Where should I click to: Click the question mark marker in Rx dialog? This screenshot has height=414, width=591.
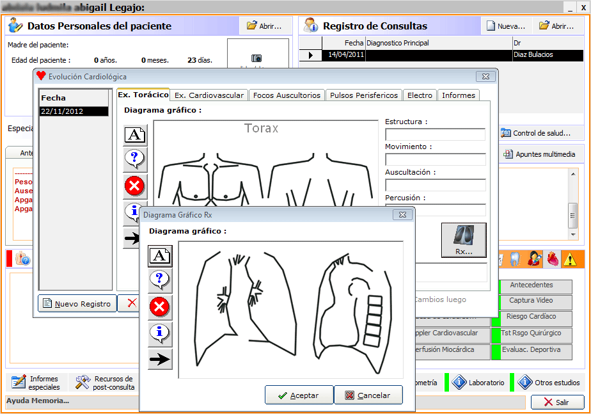pyautogui.click(x=160, y=280)
